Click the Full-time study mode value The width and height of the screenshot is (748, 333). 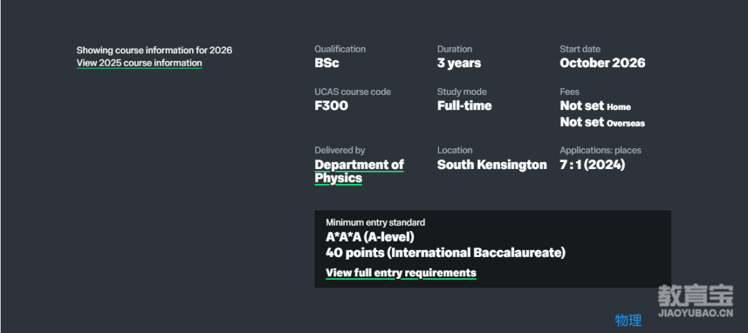[x=464, y=106]
